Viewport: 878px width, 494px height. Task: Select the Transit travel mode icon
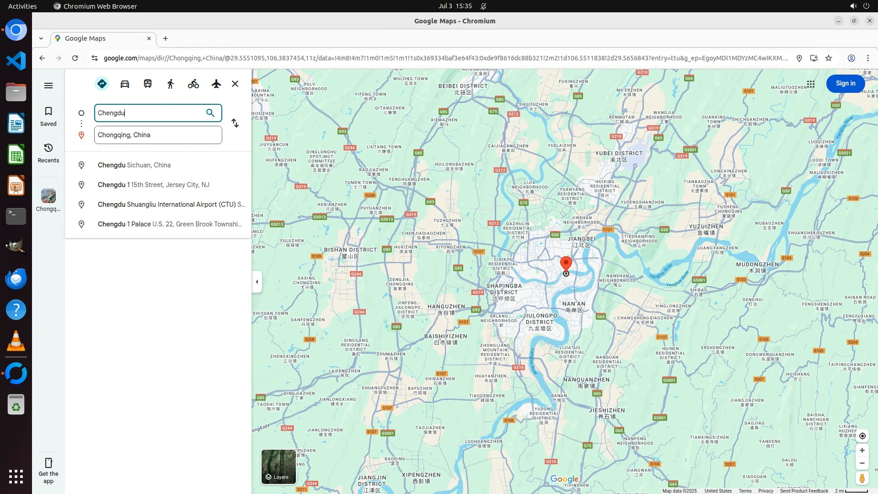pos(148,84)
